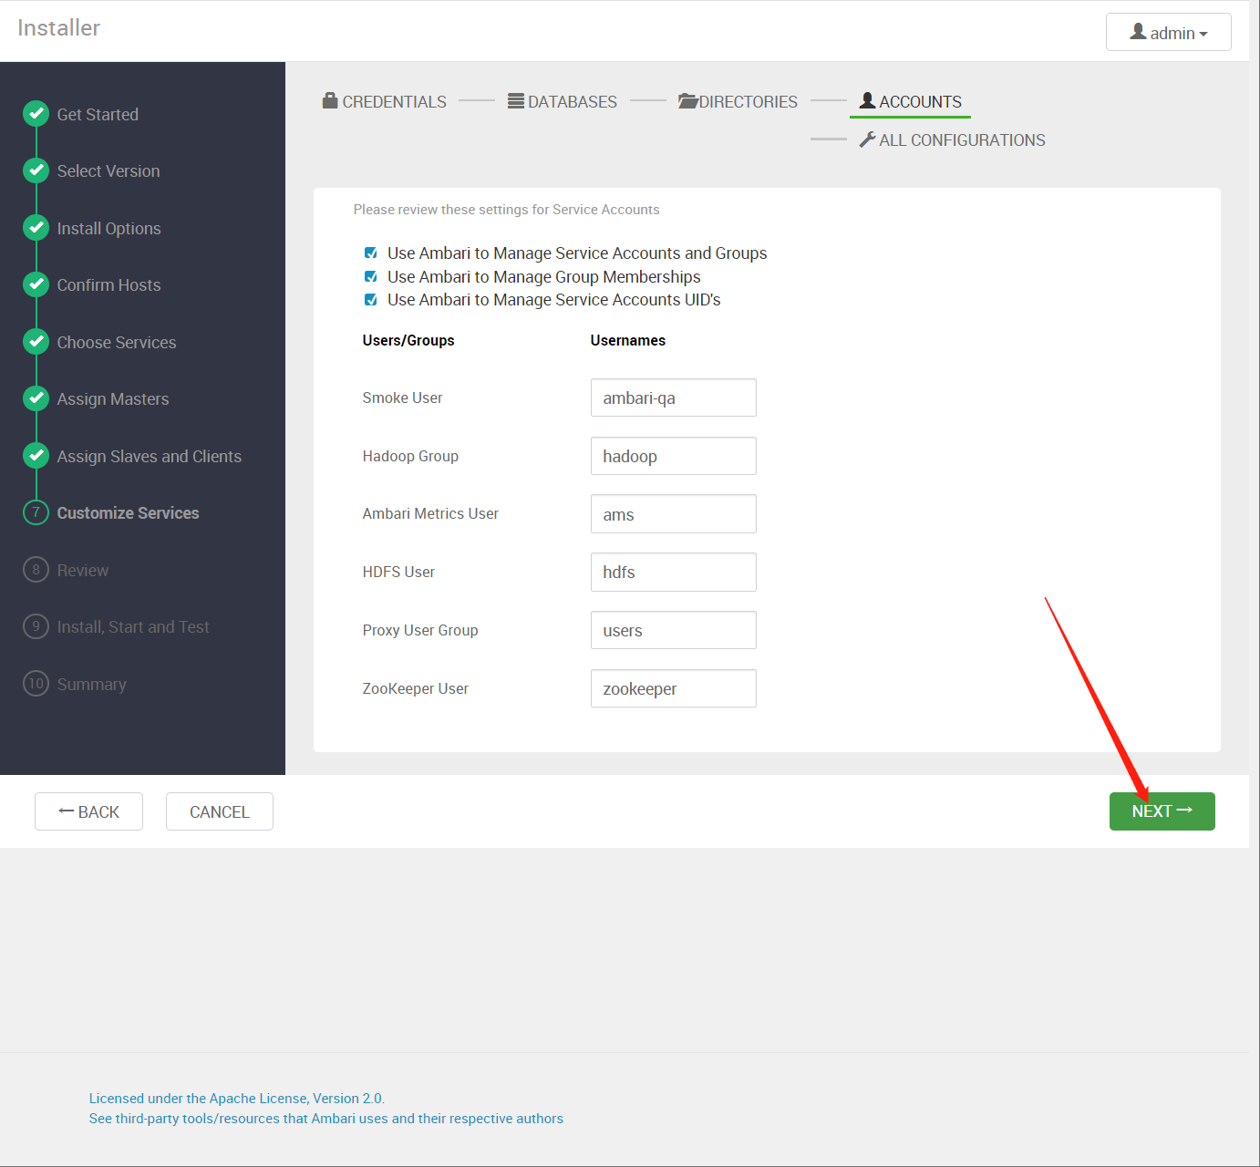Screen dimensions: 1260x1167
Task: Open the ALL CONFIGURATIONS tab
Action: pos(953,139)
